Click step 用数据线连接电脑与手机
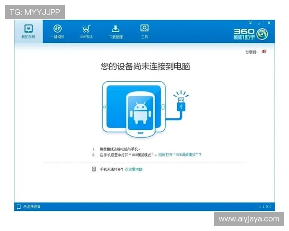289x231 pixels. (120, 149)
